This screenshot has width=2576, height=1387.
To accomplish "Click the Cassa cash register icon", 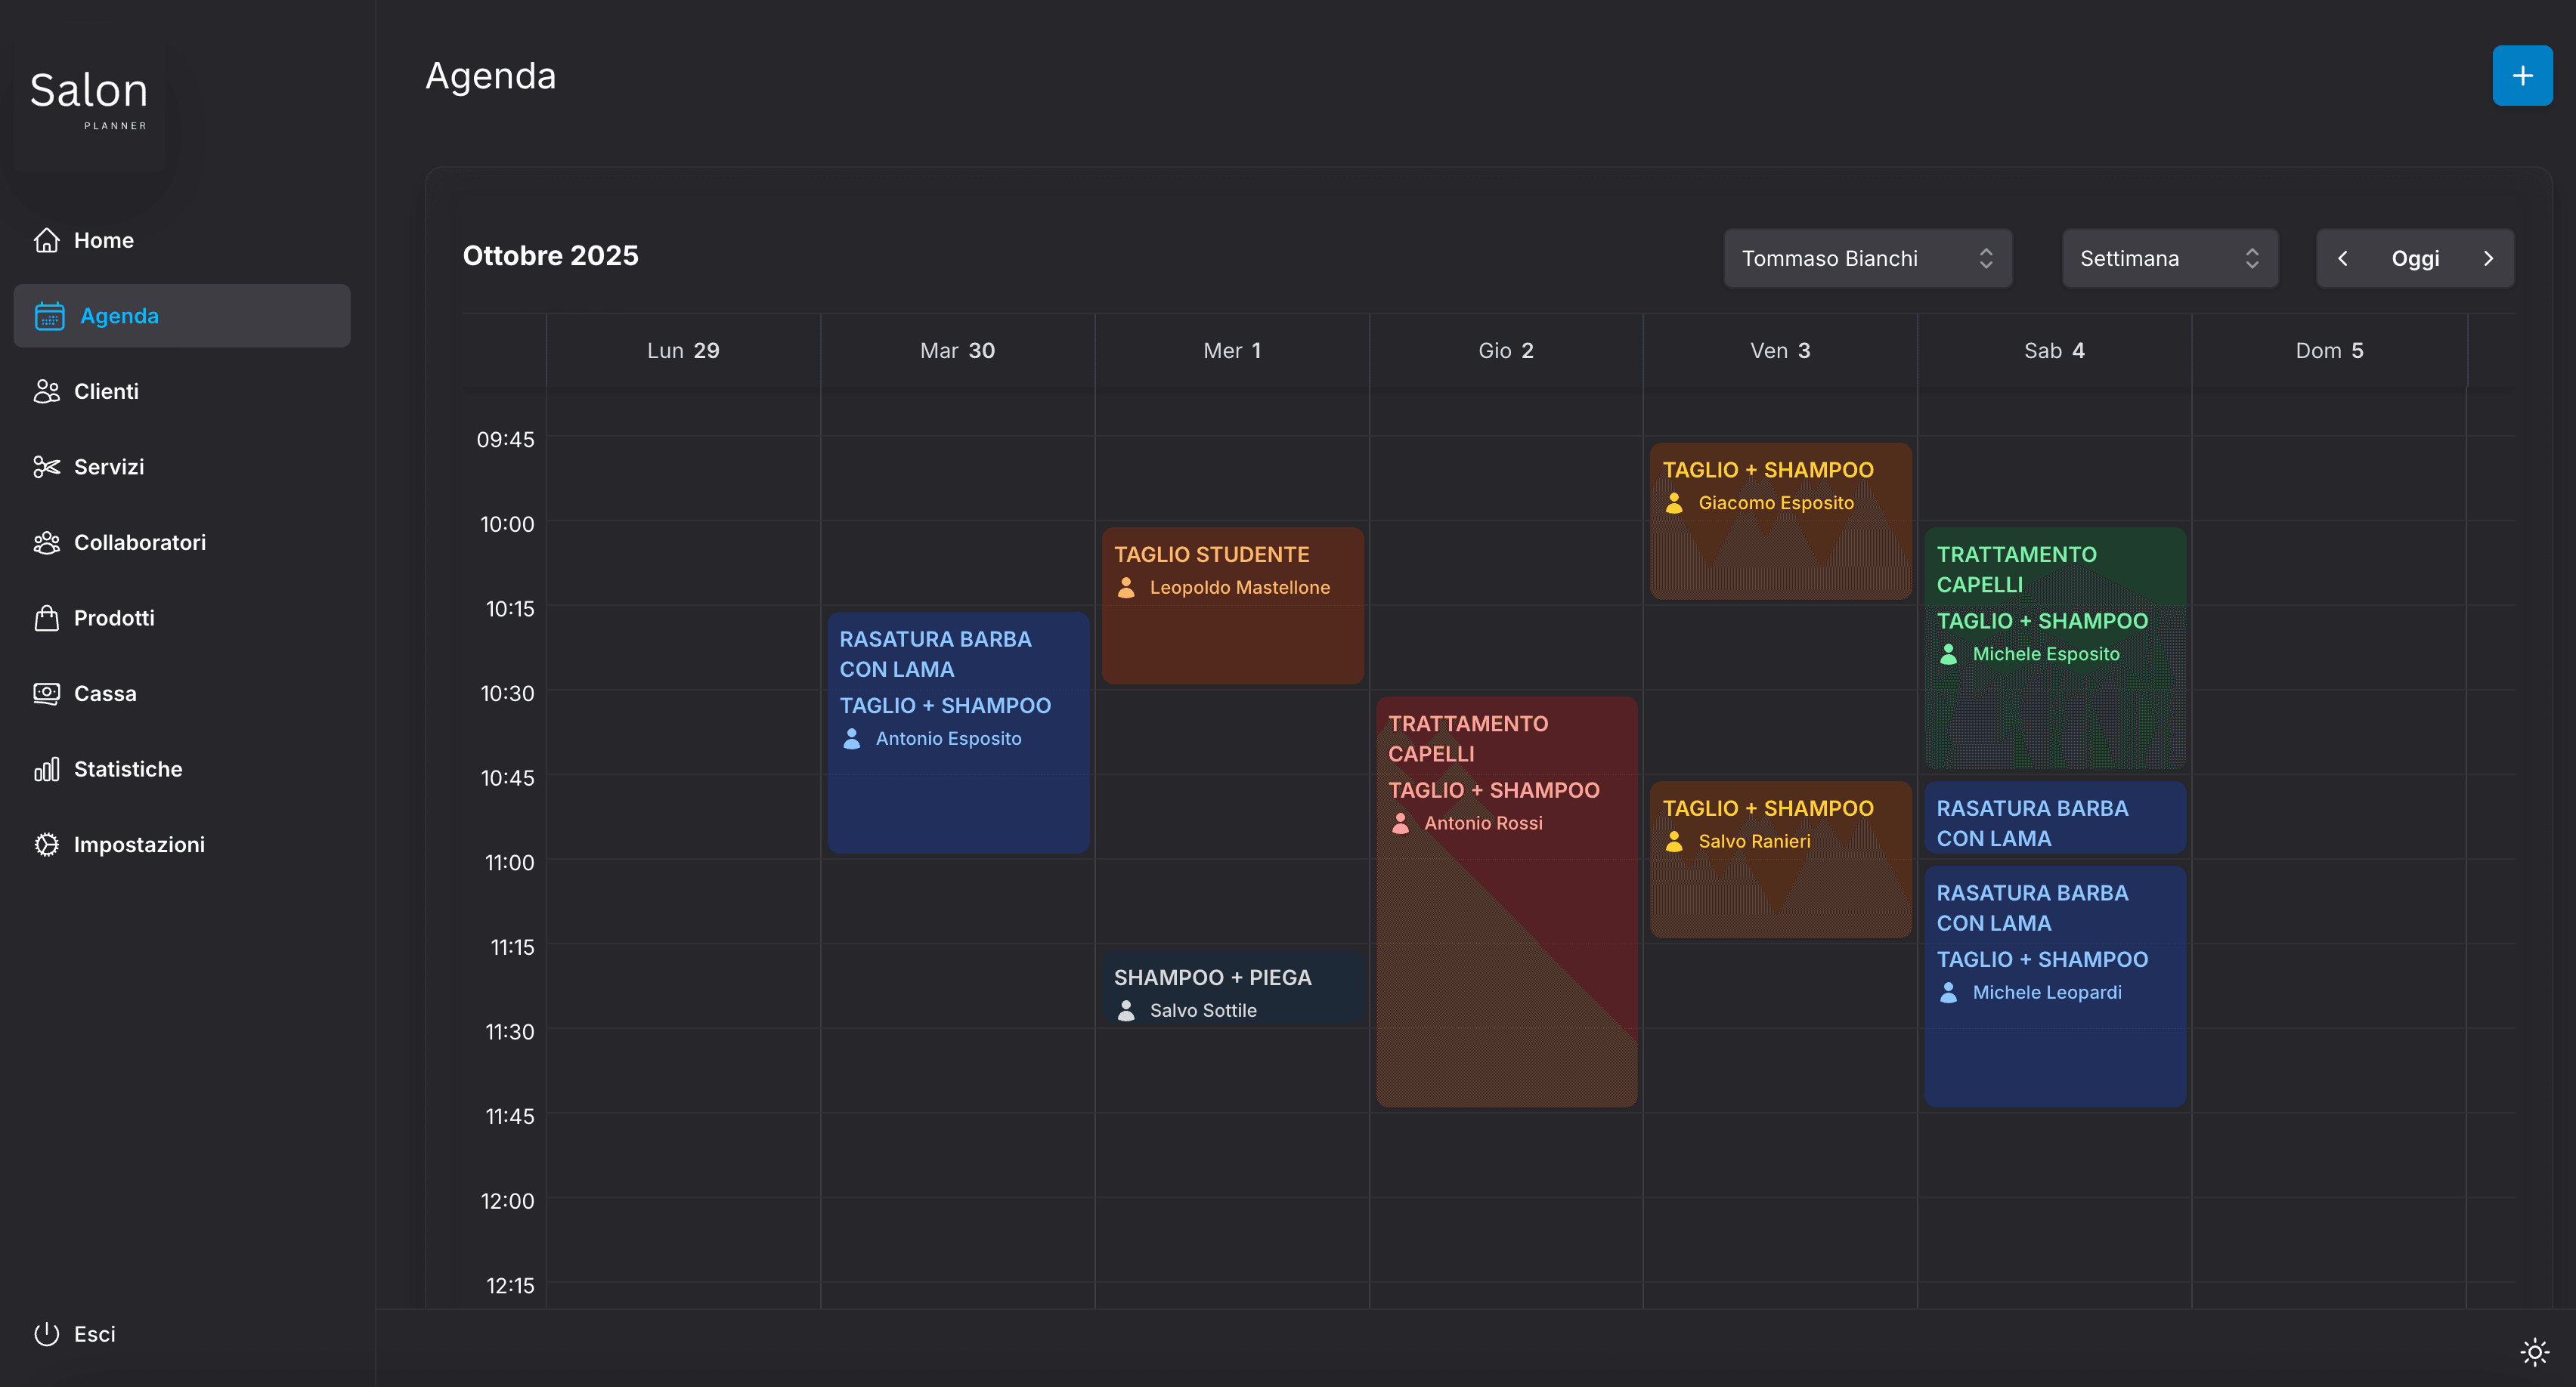I will (46, 693).
